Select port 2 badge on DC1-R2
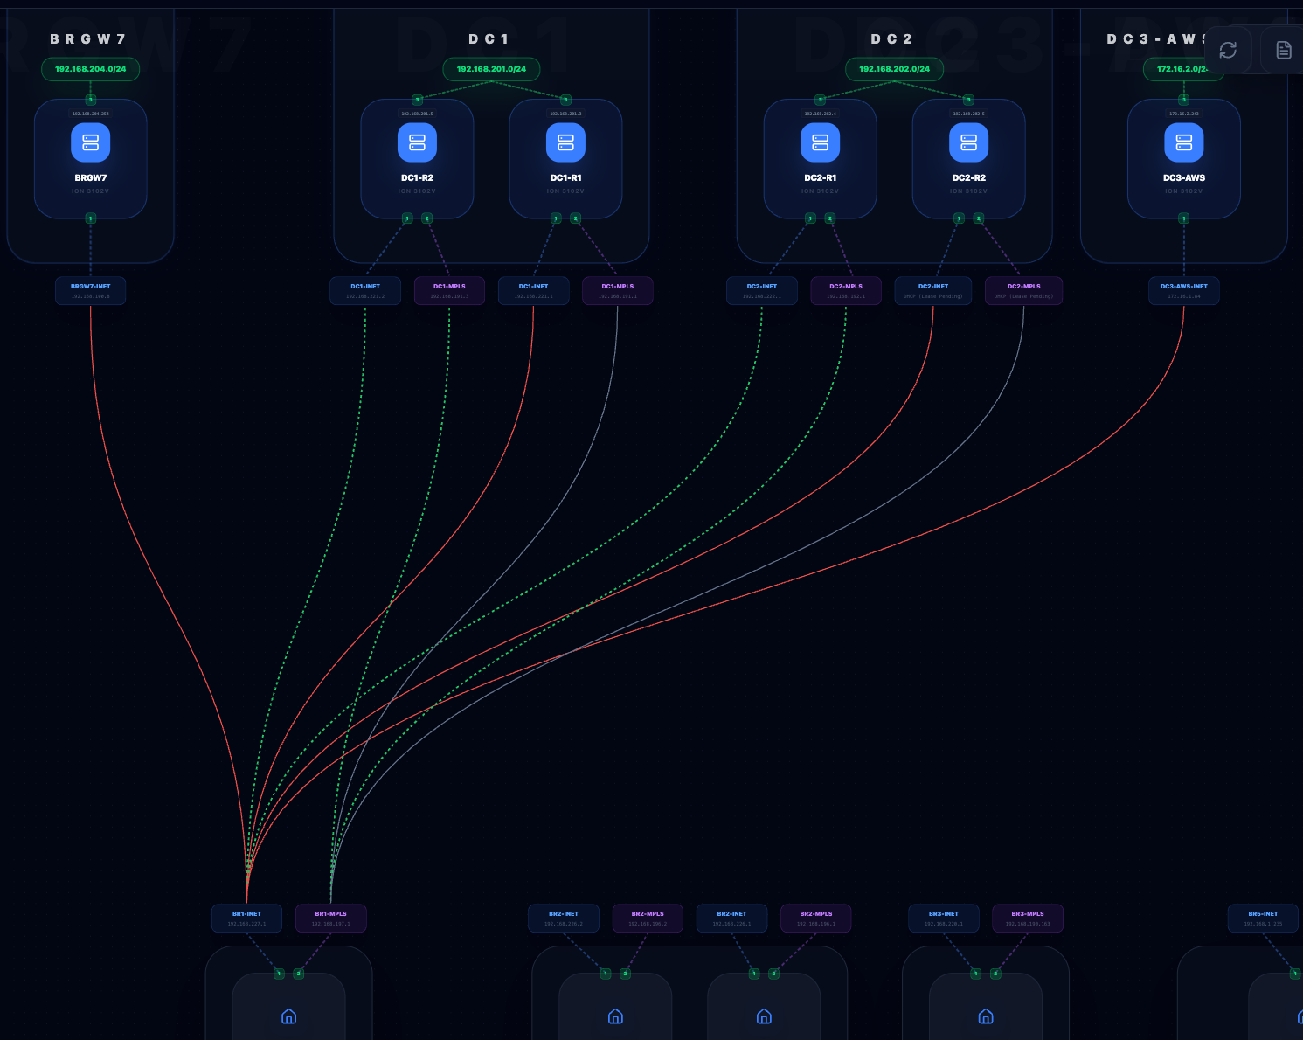 pos(427,218)
